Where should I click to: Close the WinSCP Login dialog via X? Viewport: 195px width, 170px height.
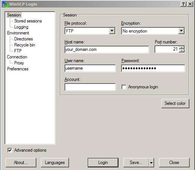[190, 4]
